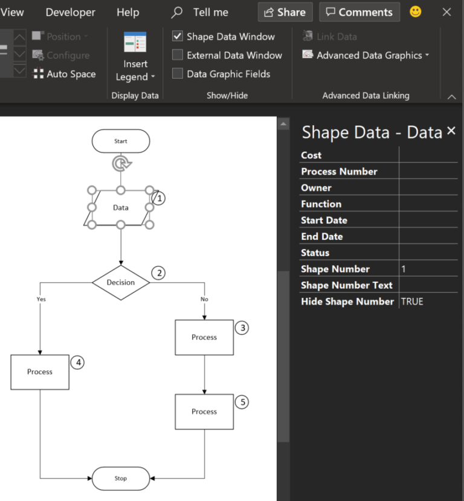Screen dimensions: 464x501
Task: Click the Advanced Data Graphics icon
Action: pos(308,54)
